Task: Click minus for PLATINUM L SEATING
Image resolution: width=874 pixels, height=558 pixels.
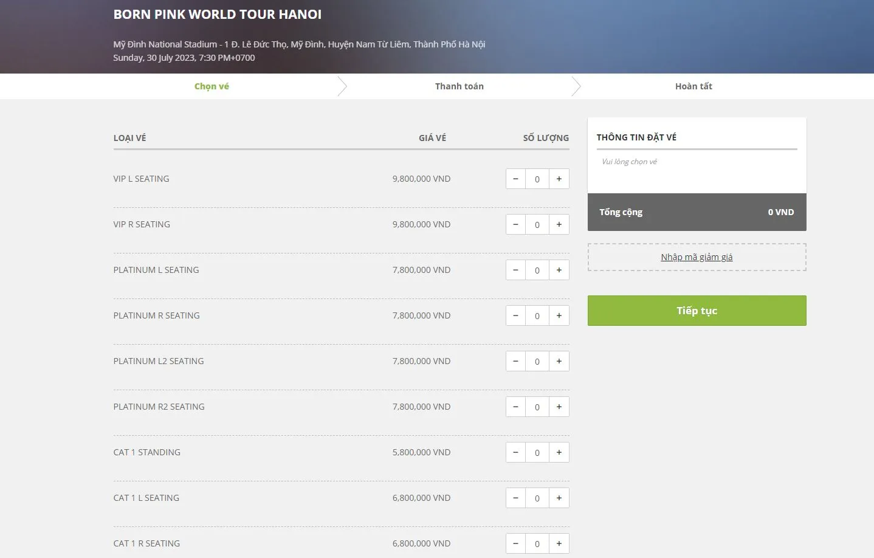Action: click(x=515, y=270)
